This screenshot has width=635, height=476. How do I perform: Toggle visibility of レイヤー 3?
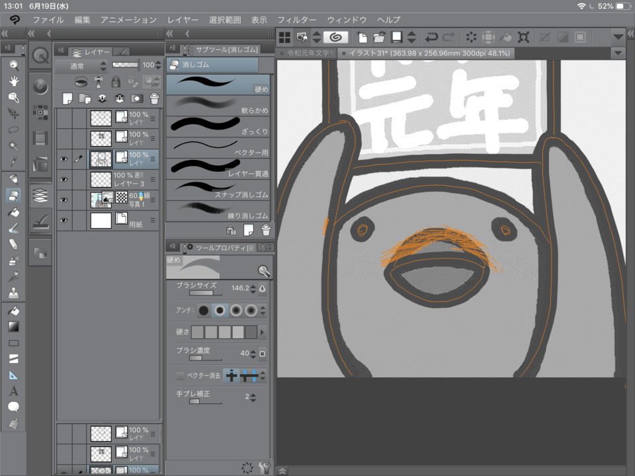(63, 178)
